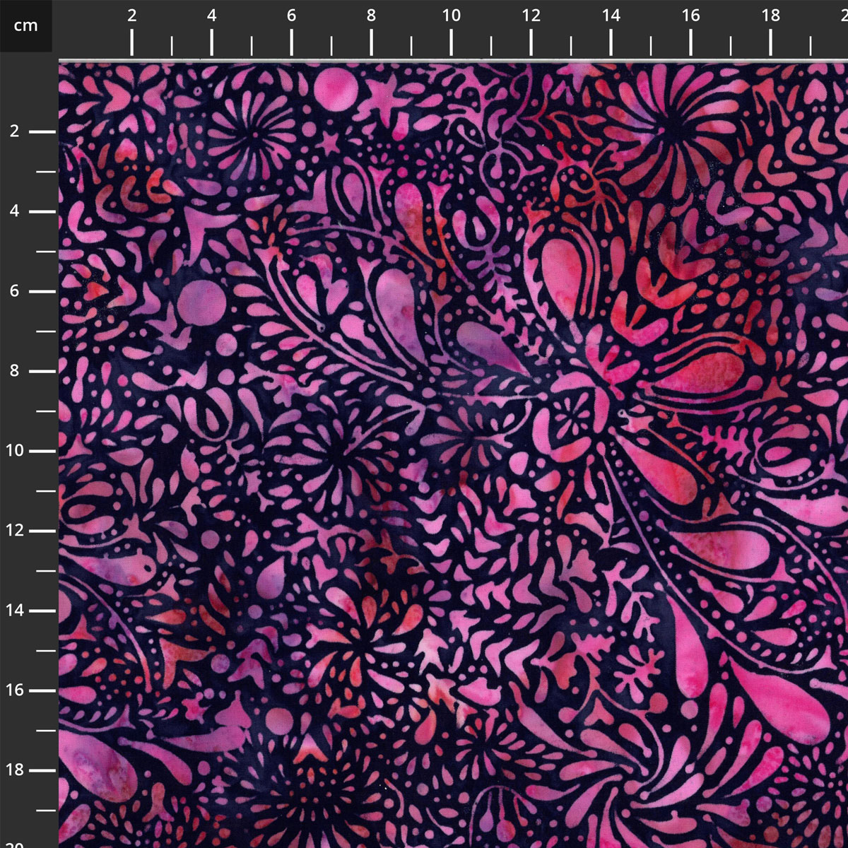Click 16 on the top ruler

[690, 16]
